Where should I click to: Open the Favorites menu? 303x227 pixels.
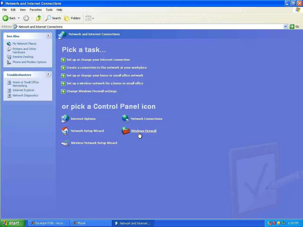36,10
